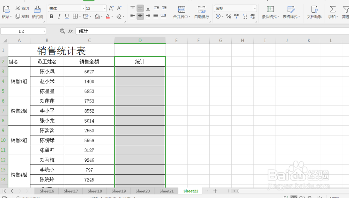Switch to the Sheet20 tab
349x198 pixels.
[x=142, y=191]
